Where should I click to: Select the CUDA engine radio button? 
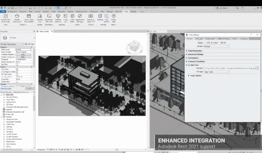(x=212, y=43)
